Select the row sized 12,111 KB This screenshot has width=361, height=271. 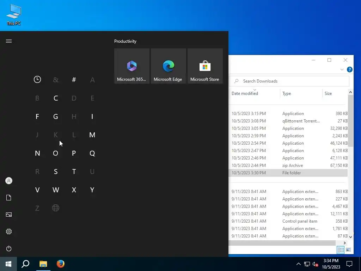click(x=288, y=214)
